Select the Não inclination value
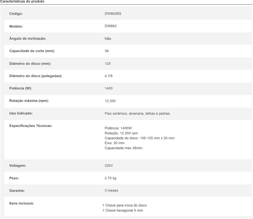Screen dimensions: 253x219 tap(108, 39)
